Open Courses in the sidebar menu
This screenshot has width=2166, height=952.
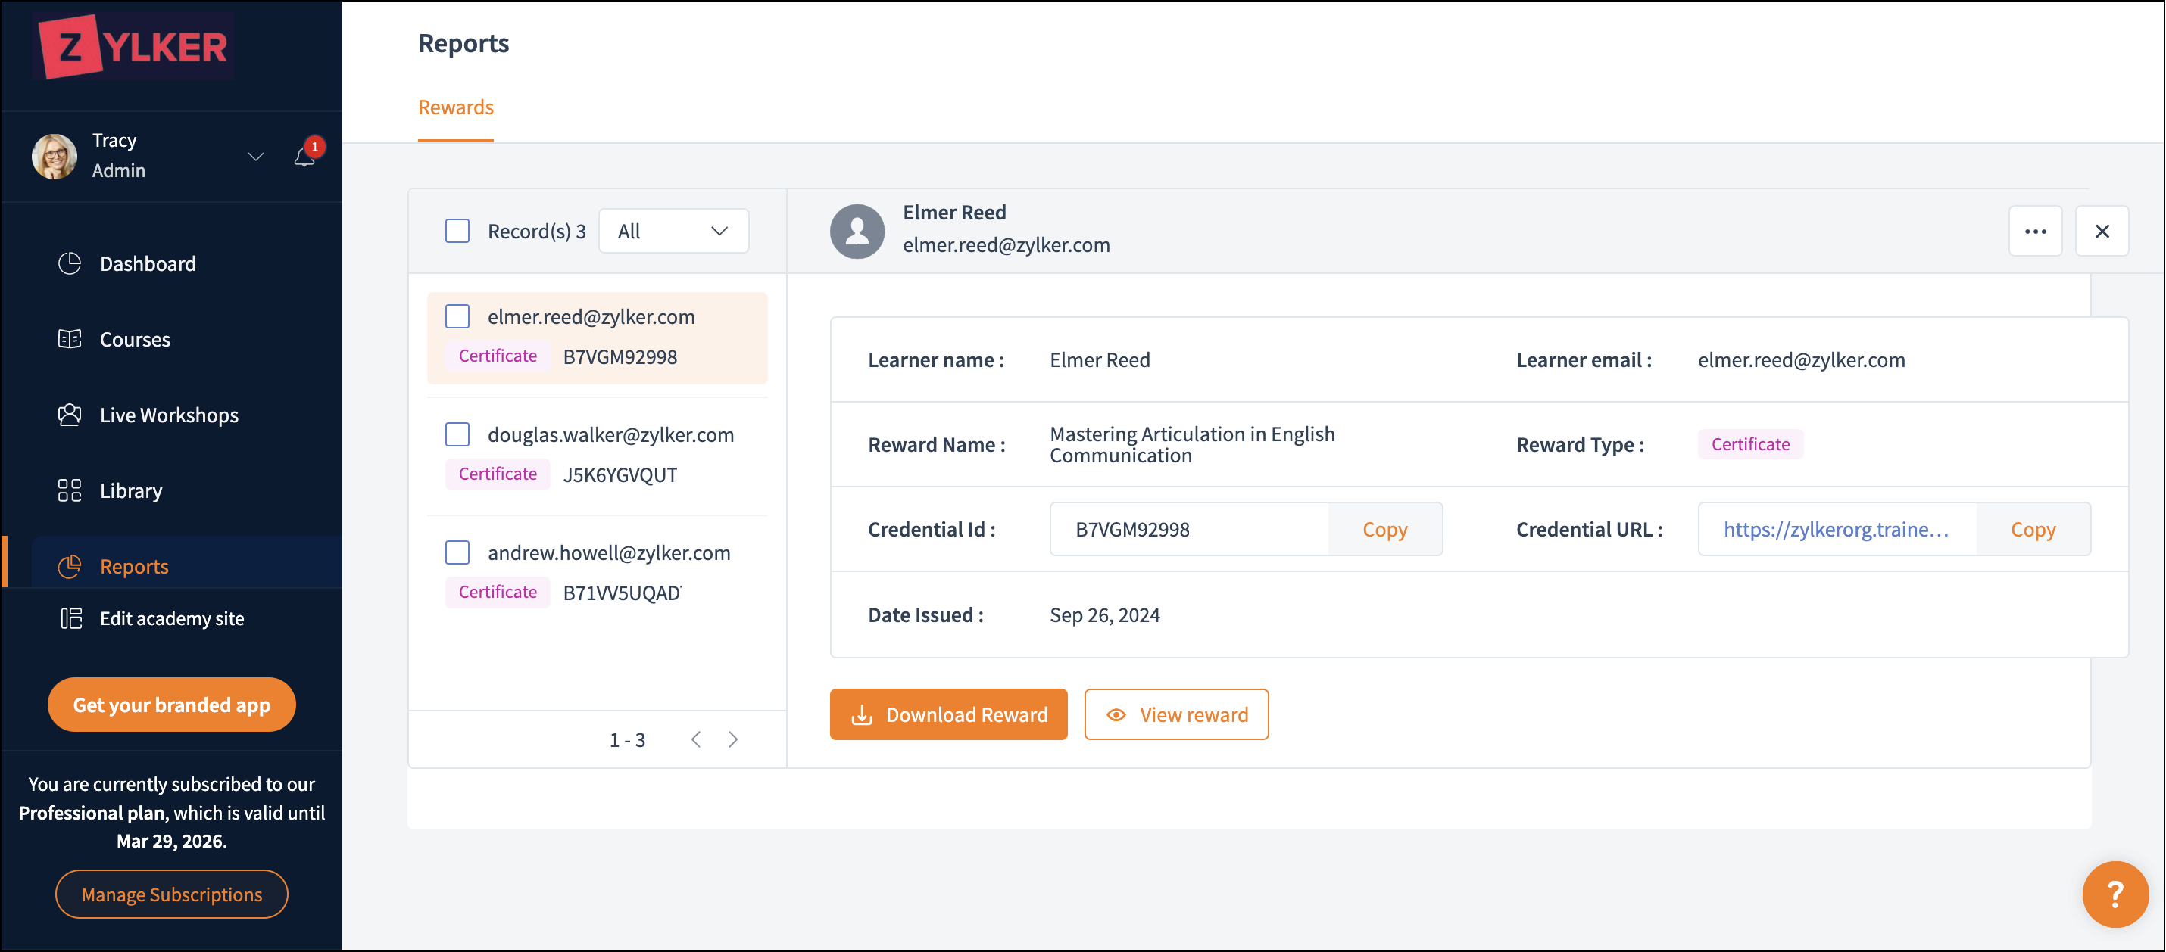(x=135, y=340)
